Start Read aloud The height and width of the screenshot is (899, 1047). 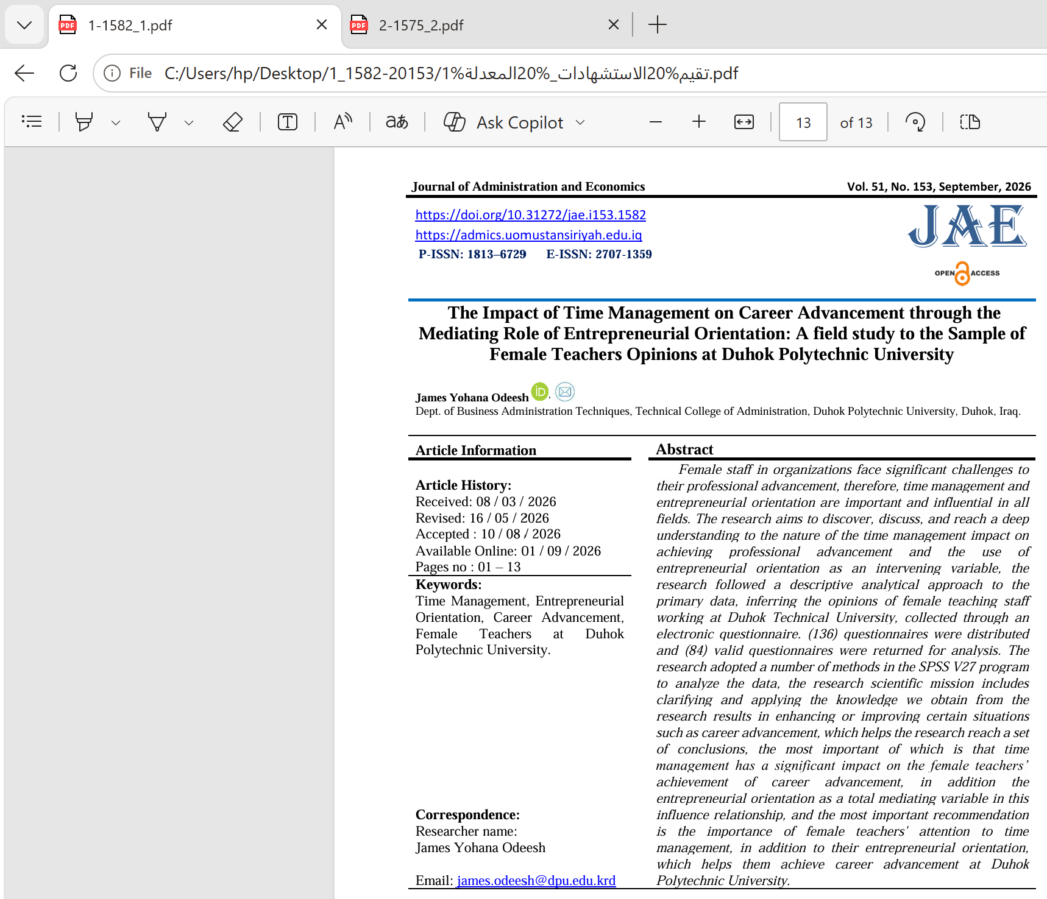[x=343, y=122]
